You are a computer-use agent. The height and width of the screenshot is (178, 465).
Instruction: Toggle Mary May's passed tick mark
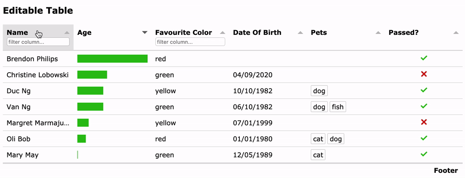point(424,154)
